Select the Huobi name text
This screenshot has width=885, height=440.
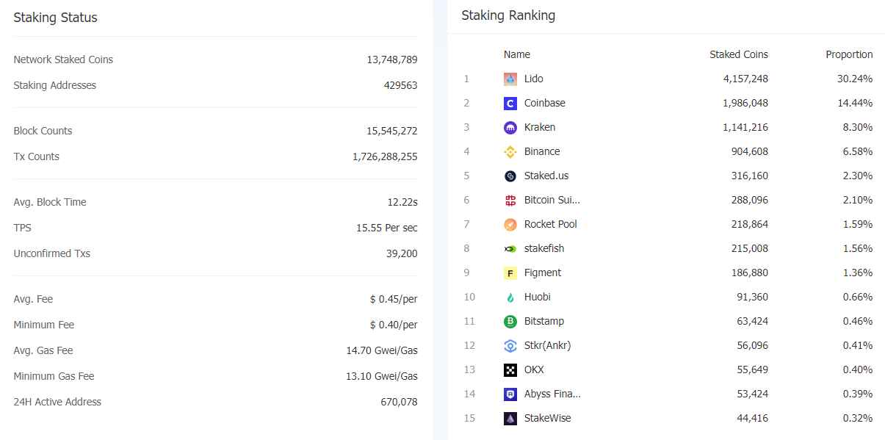tap(538, 297)
